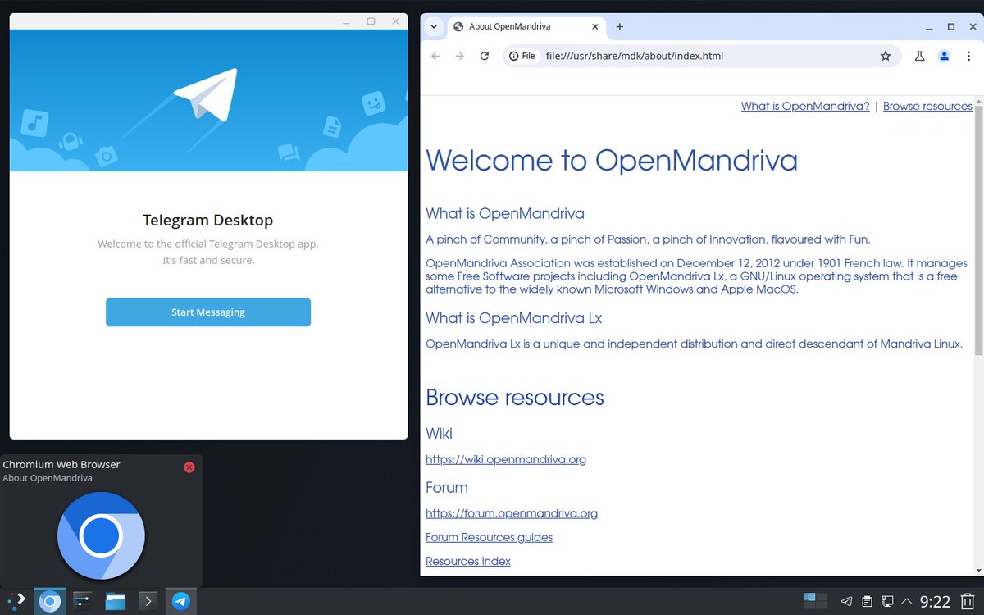Click the browser Back arrow
The image size is (984, 615).
coord(435,56)
